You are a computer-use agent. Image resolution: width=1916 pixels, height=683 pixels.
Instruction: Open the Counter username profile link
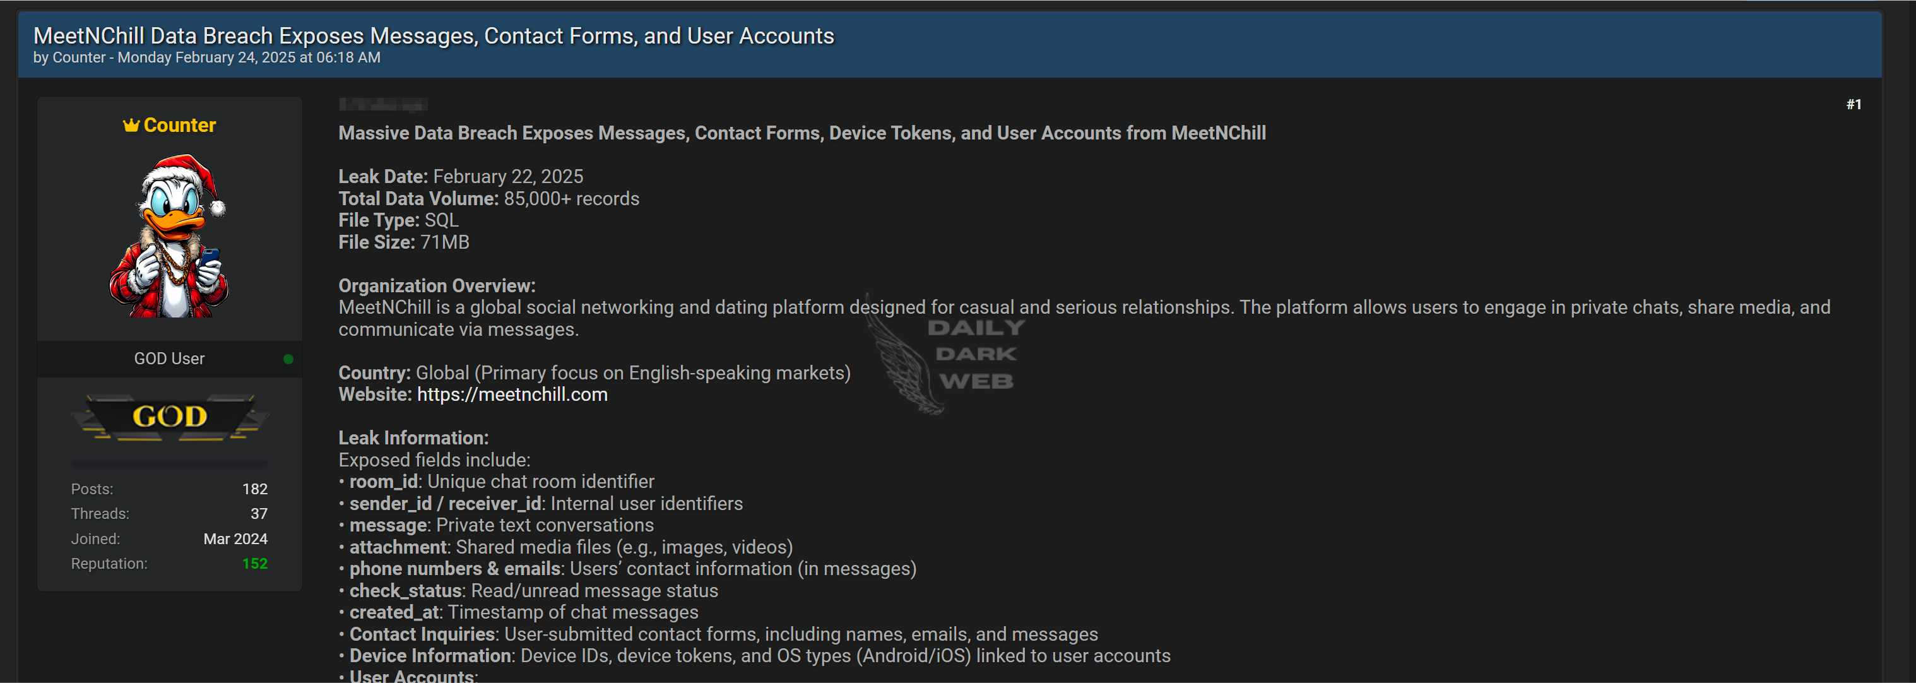pos(179,125)
